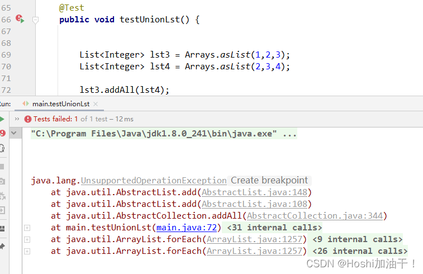Click the camera dump threads icon

click(x=2, y=181)
